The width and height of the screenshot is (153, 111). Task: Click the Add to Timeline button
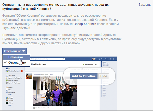point(84,76)
